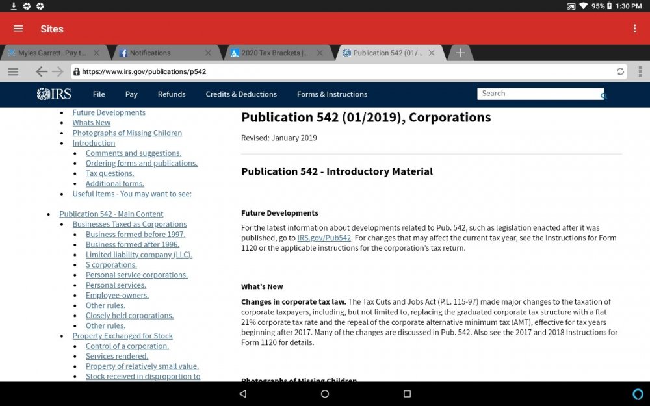Close the Myles Garrett tab

pyautogui.click(x=96, y=53)
